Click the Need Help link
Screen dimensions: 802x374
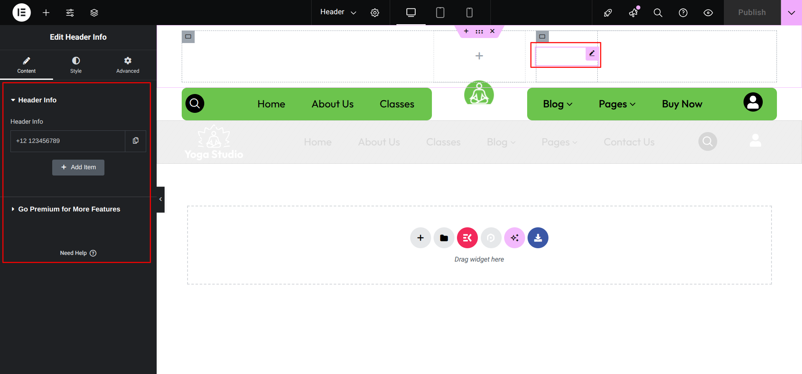78,253
